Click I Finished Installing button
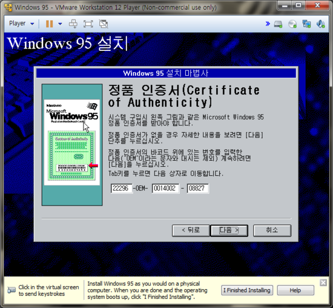 247,290
